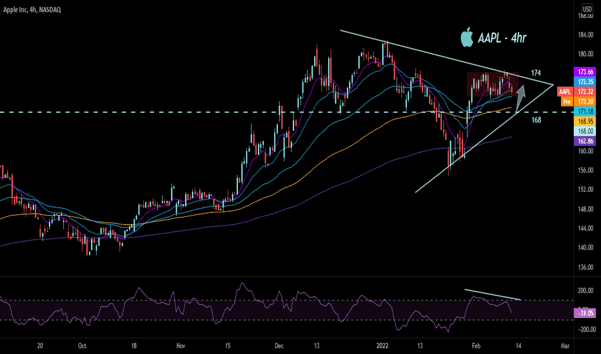This screenshot has height=354, width=601.
Task: Click the 200.00 indicator axis label
Action: click(586, 290)
